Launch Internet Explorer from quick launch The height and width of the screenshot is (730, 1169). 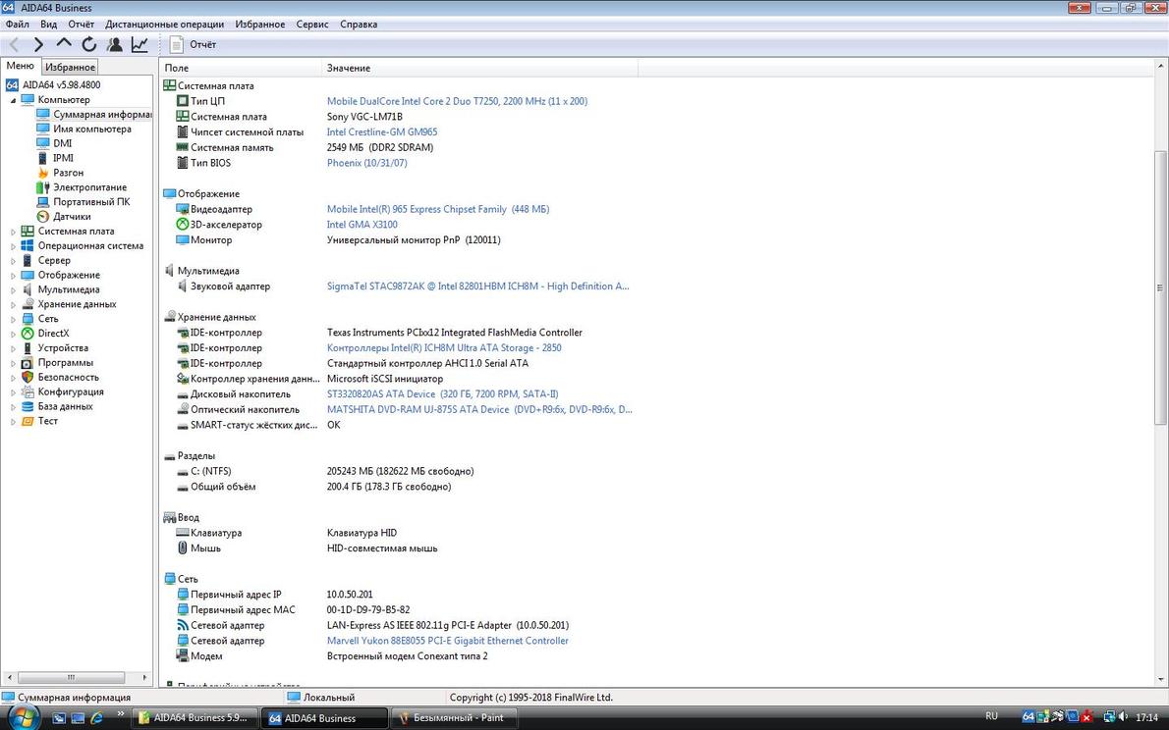click(x=96, y=718)
